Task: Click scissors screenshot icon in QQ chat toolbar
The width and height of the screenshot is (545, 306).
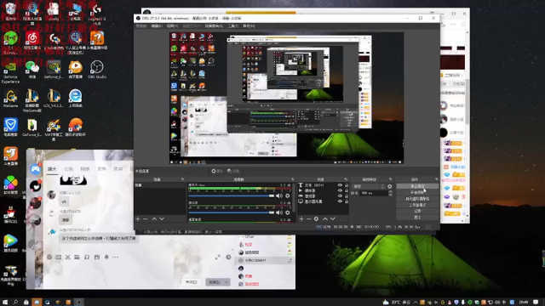Action: click(x=68, y=257)
